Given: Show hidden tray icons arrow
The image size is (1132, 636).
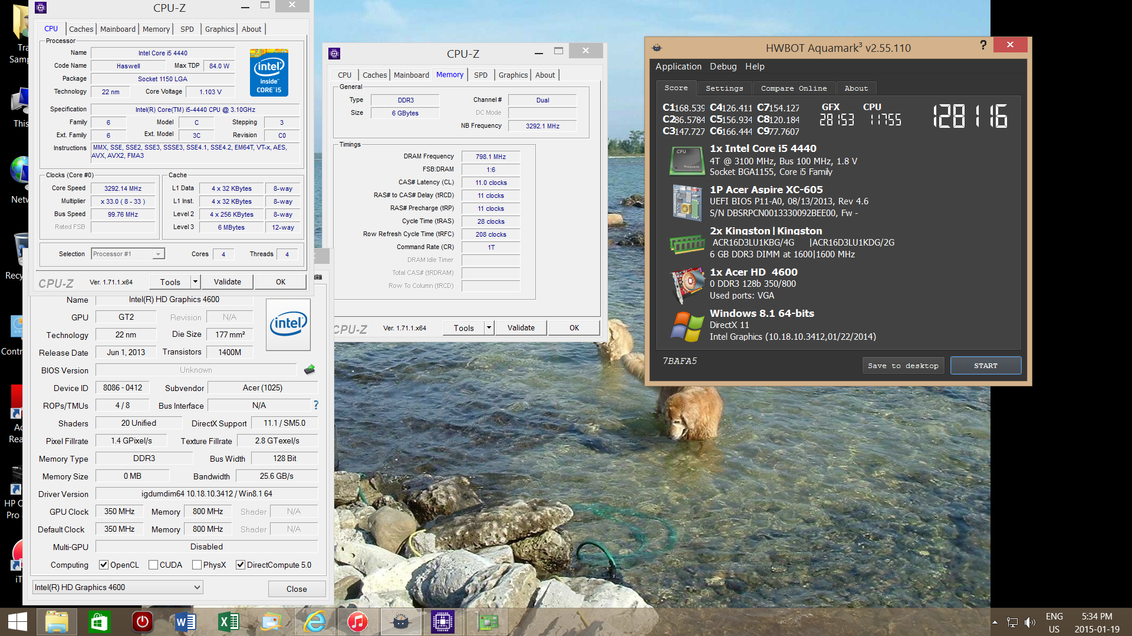Looking at the screenshot, I should click(995, 622).
